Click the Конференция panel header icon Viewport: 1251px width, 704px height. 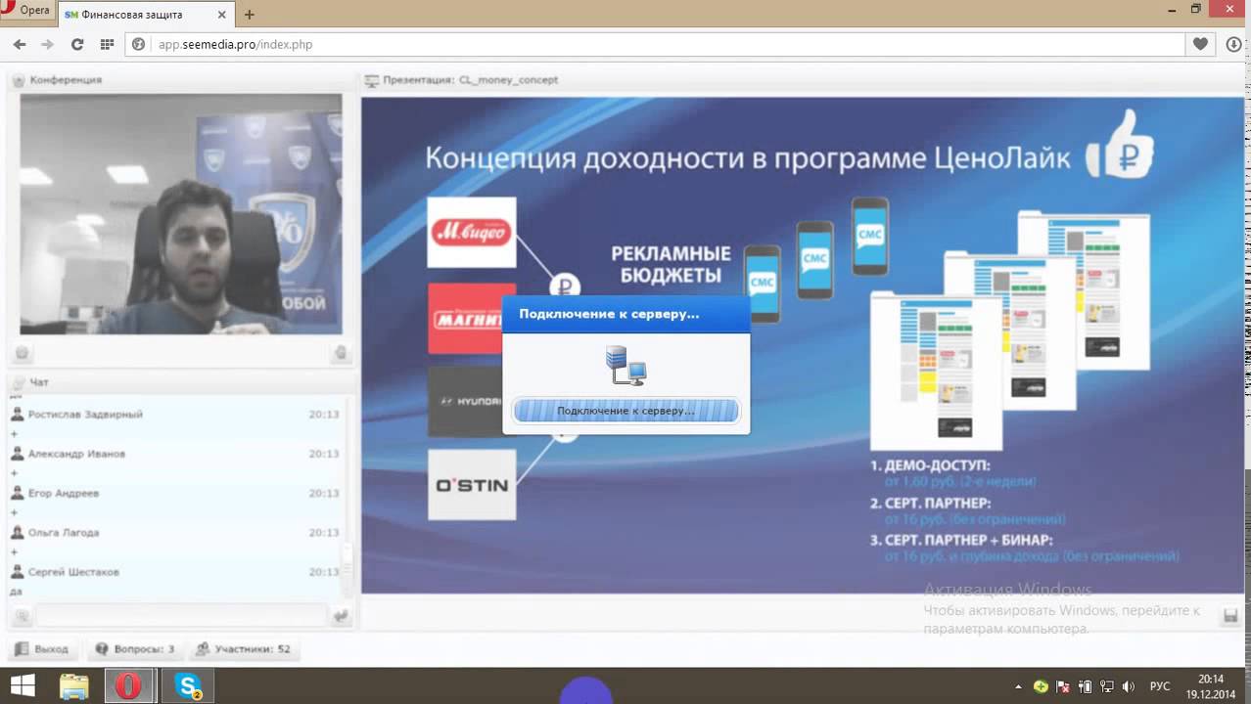19,80
